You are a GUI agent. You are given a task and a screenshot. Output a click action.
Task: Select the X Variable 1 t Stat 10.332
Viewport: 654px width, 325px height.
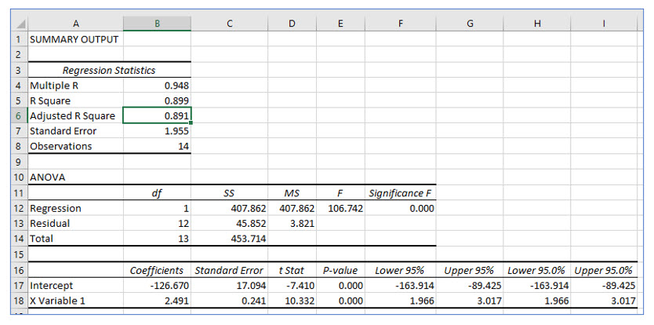(x=292, y=301)
